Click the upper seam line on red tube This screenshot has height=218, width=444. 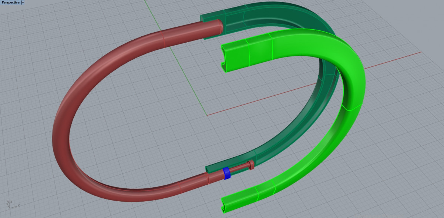tap(163, 39)
